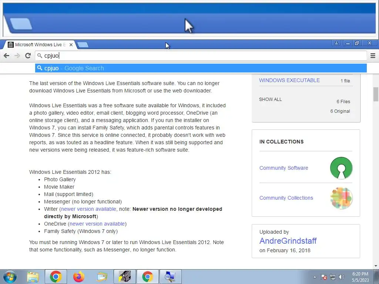
Task: Click the SHOW ALL files link
Action: 270,99
